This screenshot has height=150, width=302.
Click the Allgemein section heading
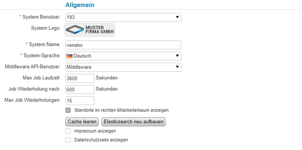point(80,5)
